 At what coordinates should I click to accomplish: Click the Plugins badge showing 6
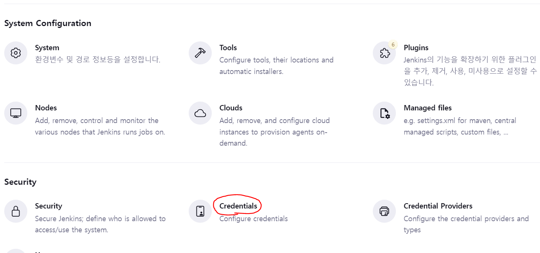pyautogui.click(x=393, y=44)
